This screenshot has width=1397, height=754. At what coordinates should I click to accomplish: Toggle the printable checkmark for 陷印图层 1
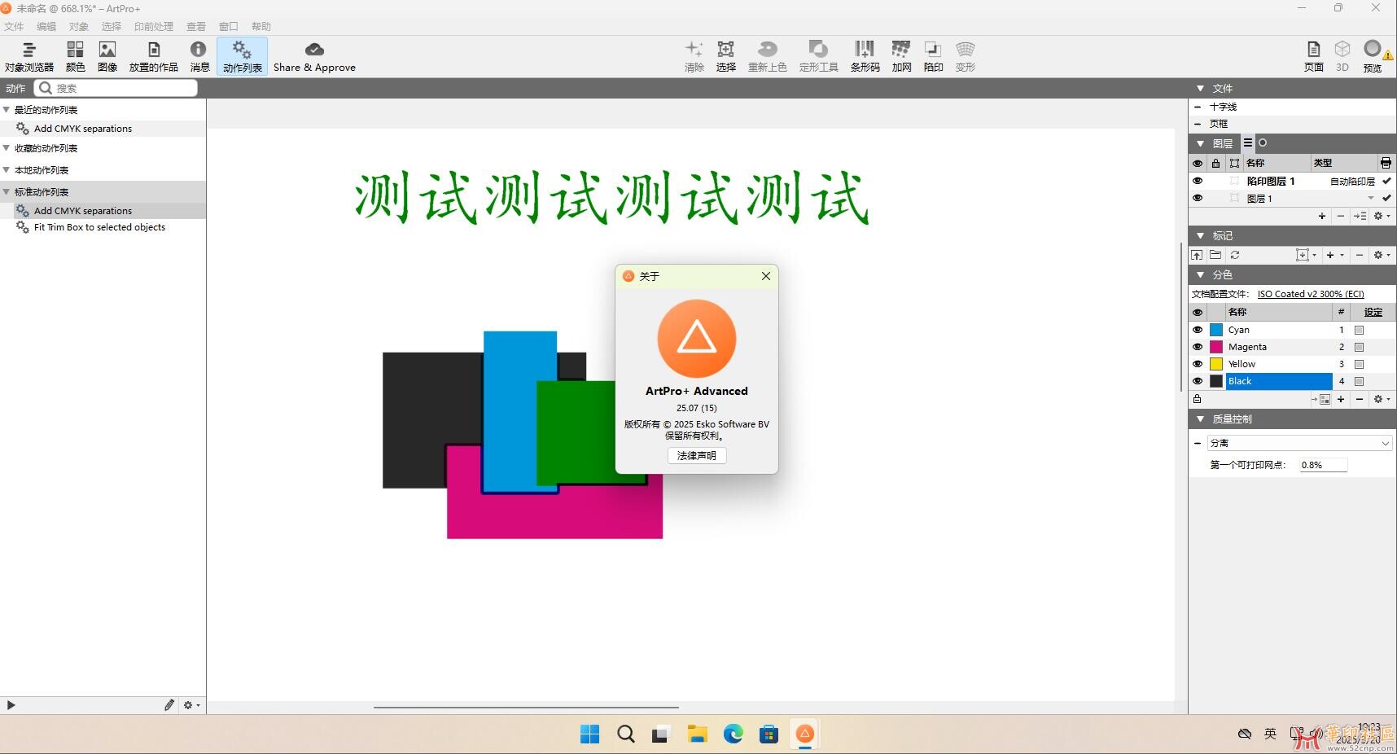pos(1386,181)
